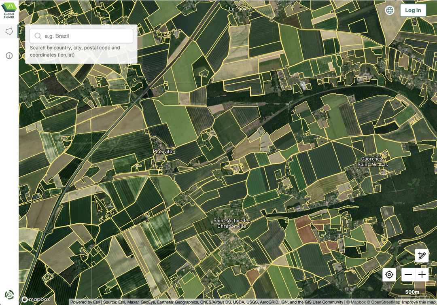
Task: Click the 500m scale bar
Action: point(412,292)
